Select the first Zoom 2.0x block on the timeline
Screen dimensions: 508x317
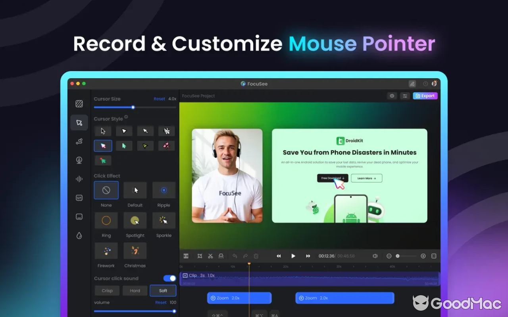click(x=239, y=298)
